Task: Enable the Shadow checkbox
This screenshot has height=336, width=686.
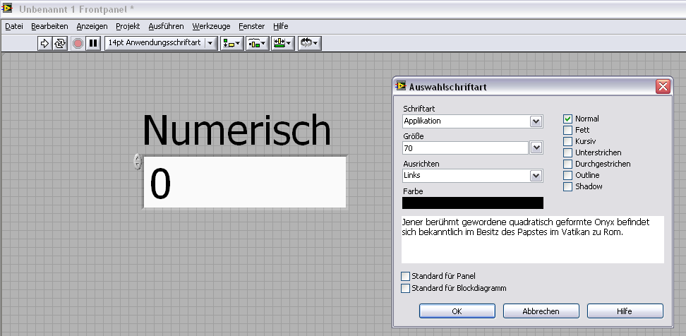Action: click(568, 186)
